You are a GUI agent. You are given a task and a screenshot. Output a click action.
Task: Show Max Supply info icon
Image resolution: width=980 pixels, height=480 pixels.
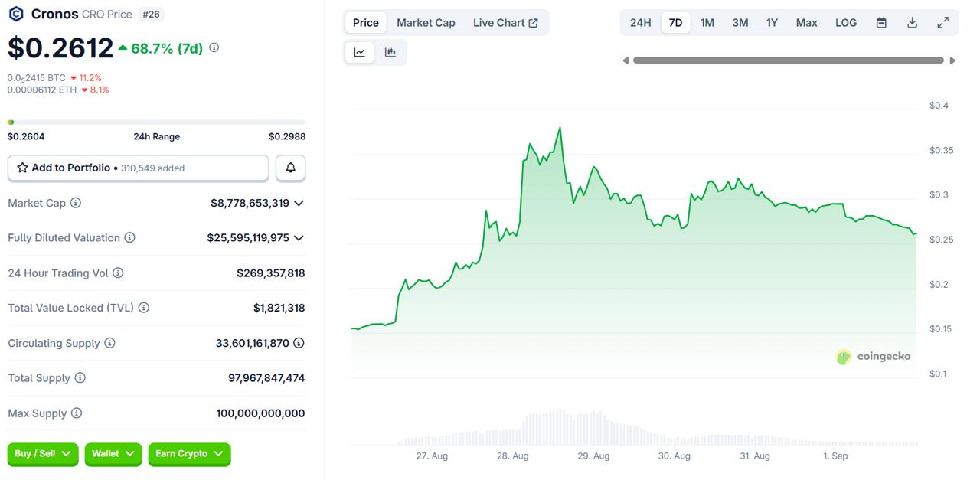point(77,413)
